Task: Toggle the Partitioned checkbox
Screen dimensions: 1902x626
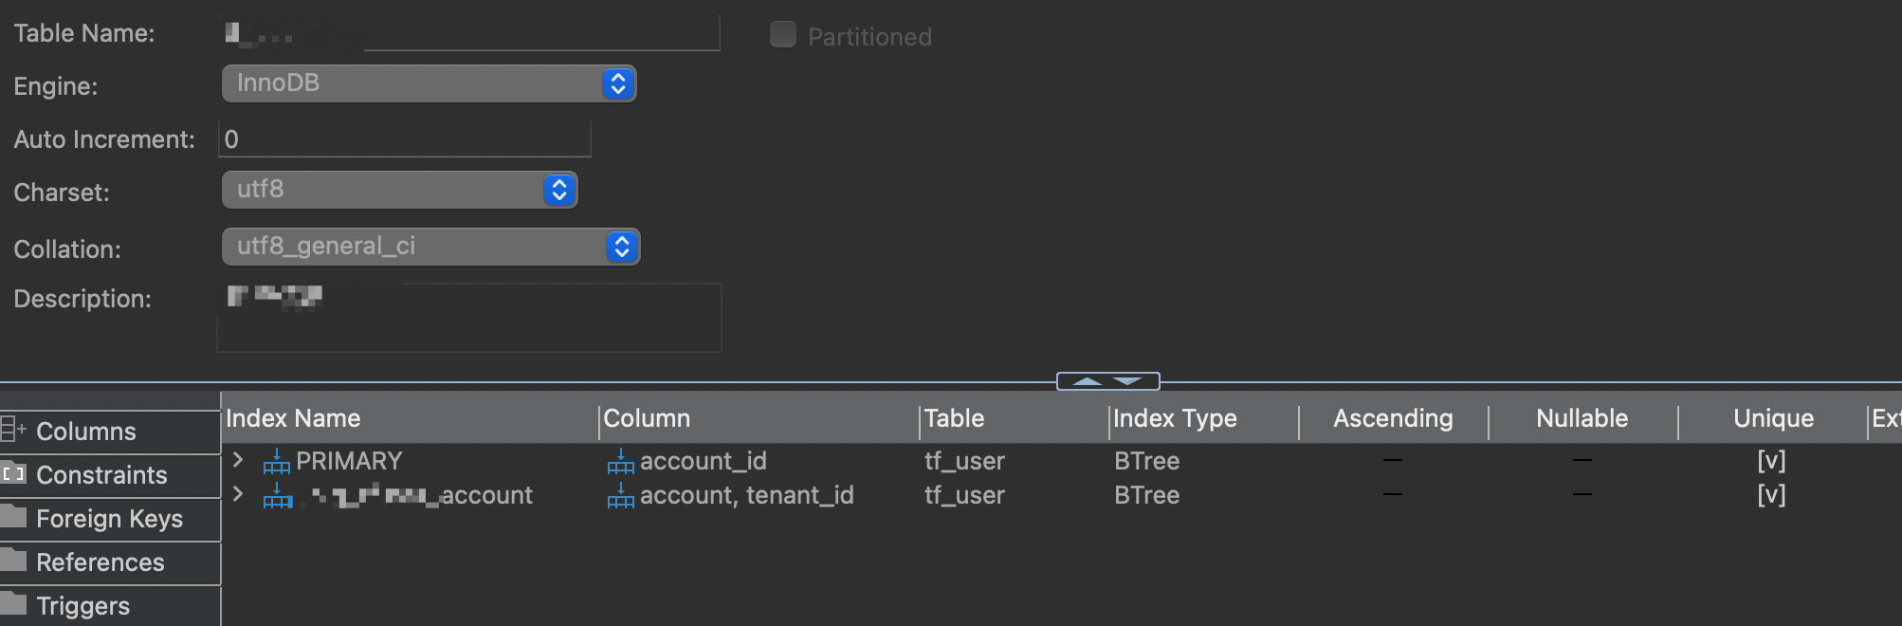Action: tap(783, 35)
